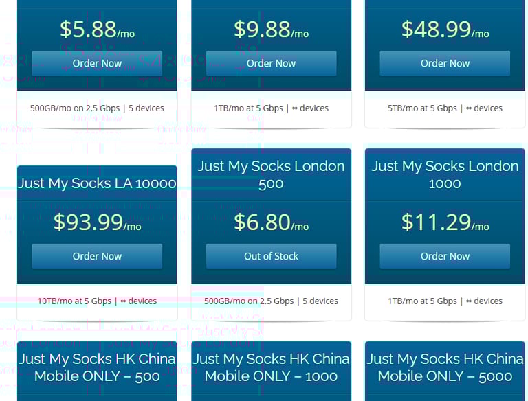The height and width of the screenshot is (401, 528).
Task: Click the $9.88/mo price text
Action: point(271,30)
